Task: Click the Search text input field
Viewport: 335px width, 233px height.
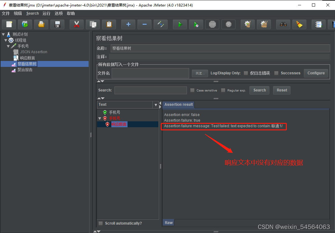Action: coord(151,90)
